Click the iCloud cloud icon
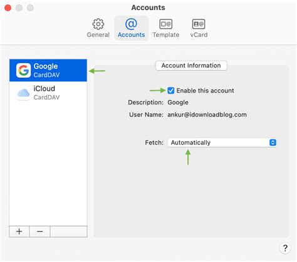This screenshot has width=297, height=262. pyautogui.click(x=23, y=93)
